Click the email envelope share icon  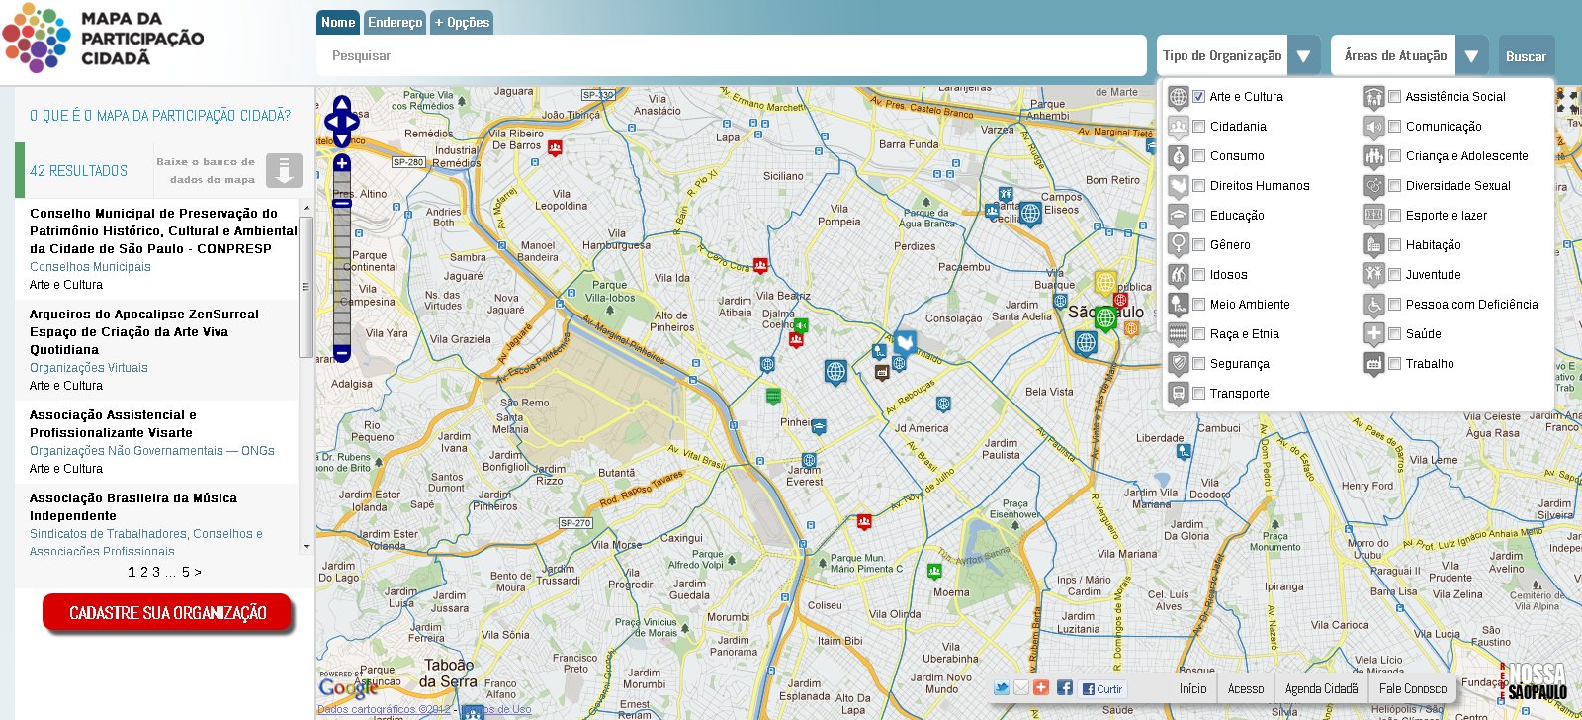(1021, 688)
